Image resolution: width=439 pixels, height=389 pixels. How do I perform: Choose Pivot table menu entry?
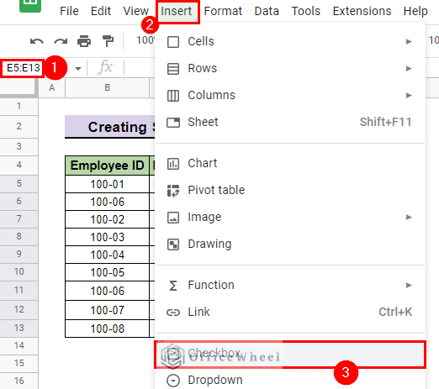[290, 190]
